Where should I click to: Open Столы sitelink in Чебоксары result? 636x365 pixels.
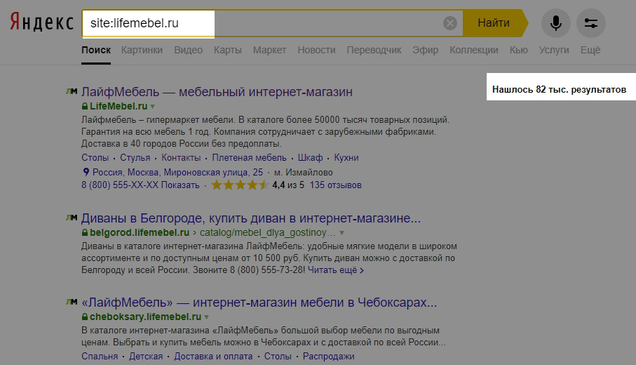278,356
